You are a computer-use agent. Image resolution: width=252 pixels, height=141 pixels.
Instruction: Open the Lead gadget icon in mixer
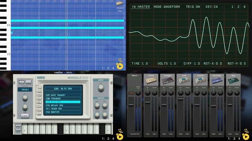184,81
